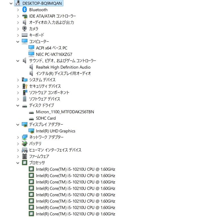
Task: Expand オーディオの入力および出力
Action: coord(18,23)
